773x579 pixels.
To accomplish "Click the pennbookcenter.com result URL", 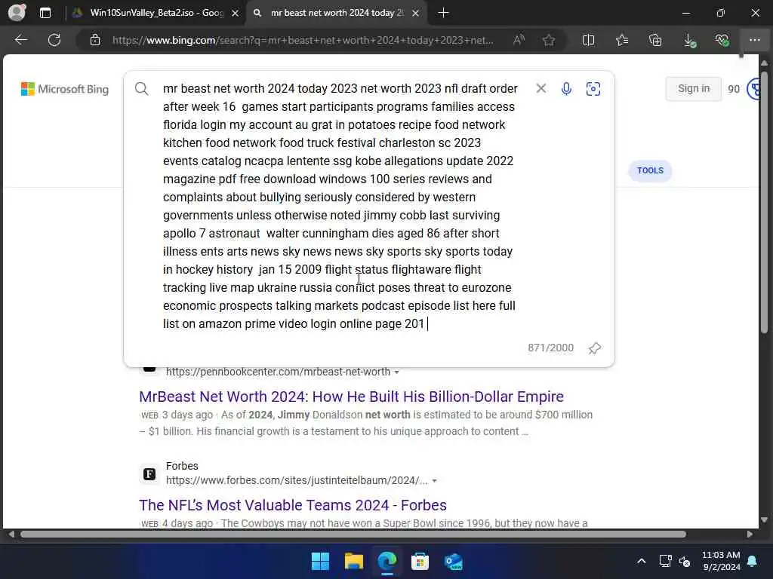I will [x=278, y=372].
